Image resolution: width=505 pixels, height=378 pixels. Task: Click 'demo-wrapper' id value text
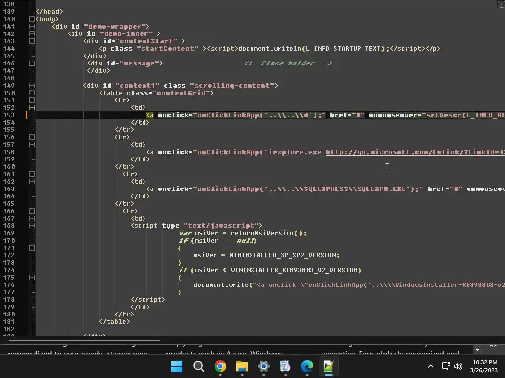(114, 27)
